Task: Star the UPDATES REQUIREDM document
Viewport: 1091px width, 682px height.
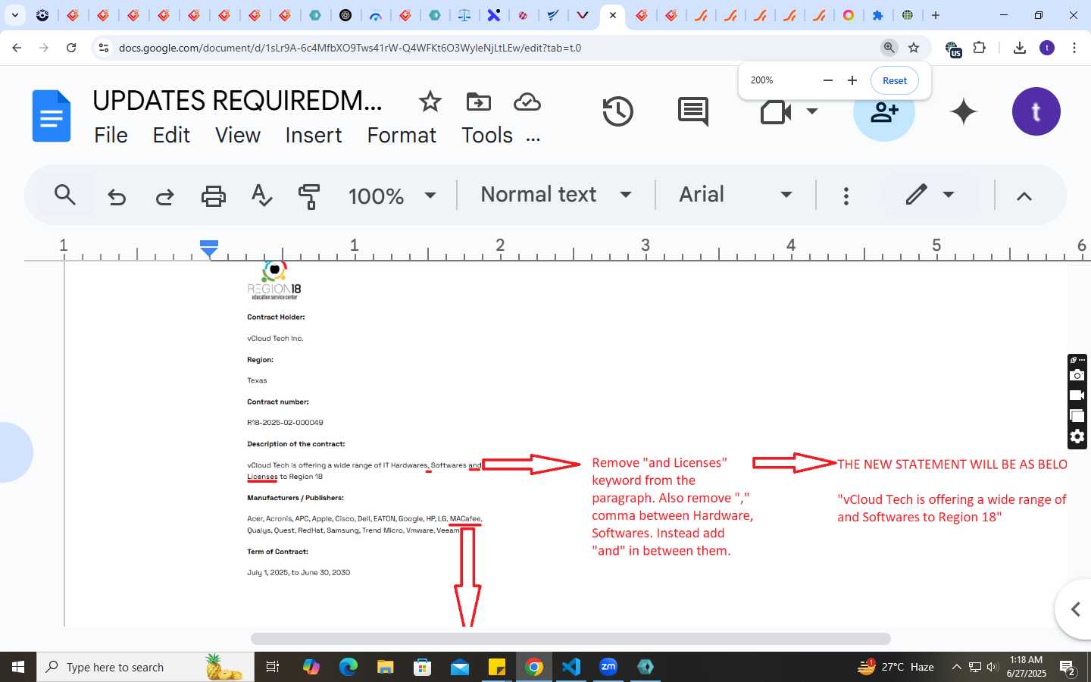Action: pyautogui.click(x=430, y=102)
